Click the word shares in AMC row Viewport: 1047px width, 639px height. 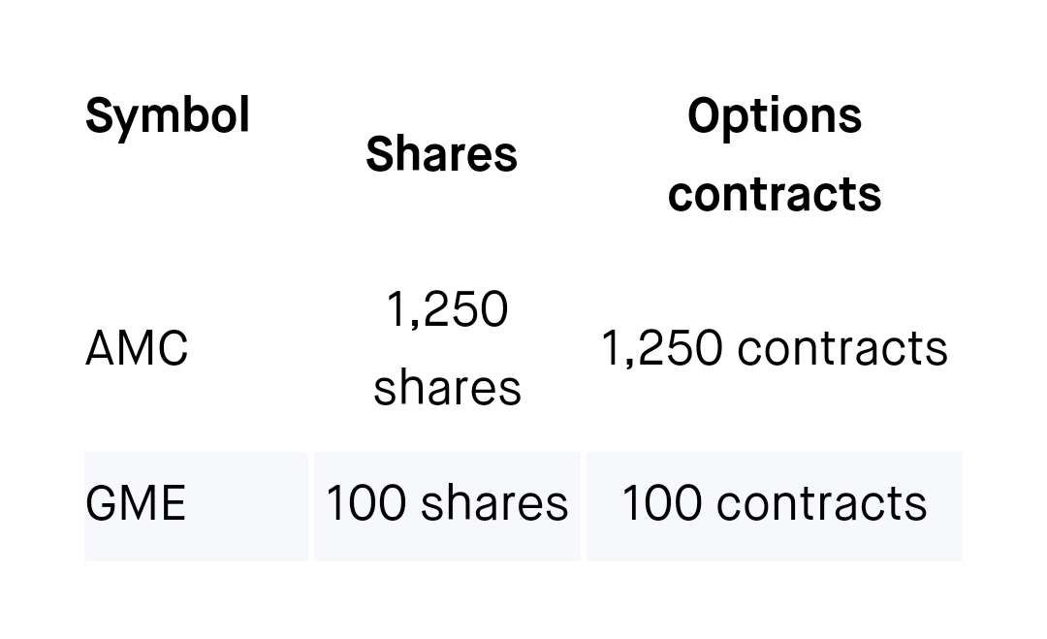(x=447, y=387)
